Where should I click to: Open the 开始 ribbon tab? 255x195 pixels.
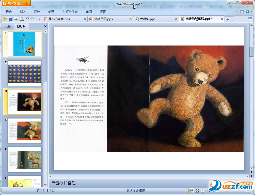pos(8,12)
